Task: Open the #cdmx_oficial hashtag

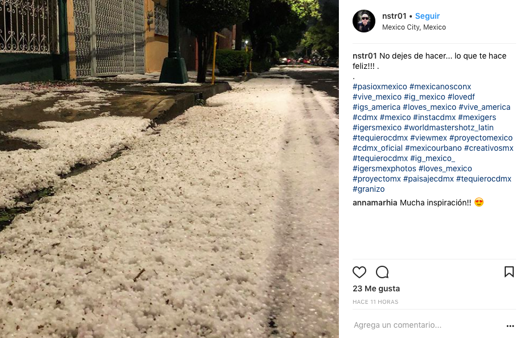Action: point(378,148)
